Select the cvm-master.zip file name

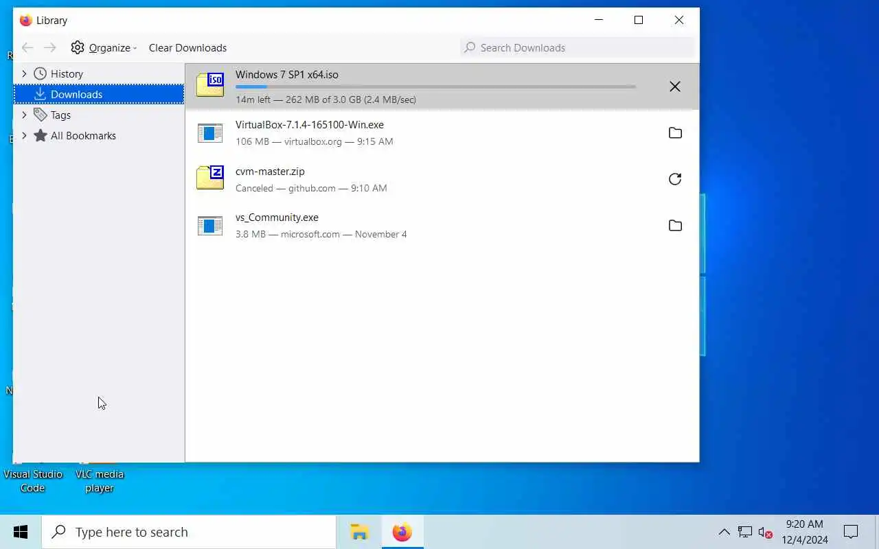(270, 171)
